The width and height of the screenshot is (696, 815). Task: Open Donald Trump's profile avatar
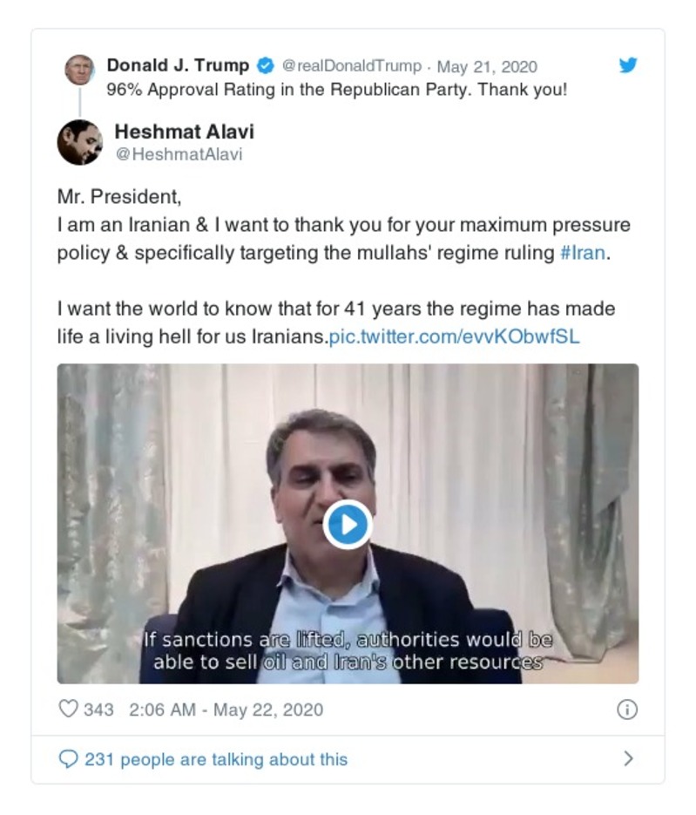coord(78,65)
